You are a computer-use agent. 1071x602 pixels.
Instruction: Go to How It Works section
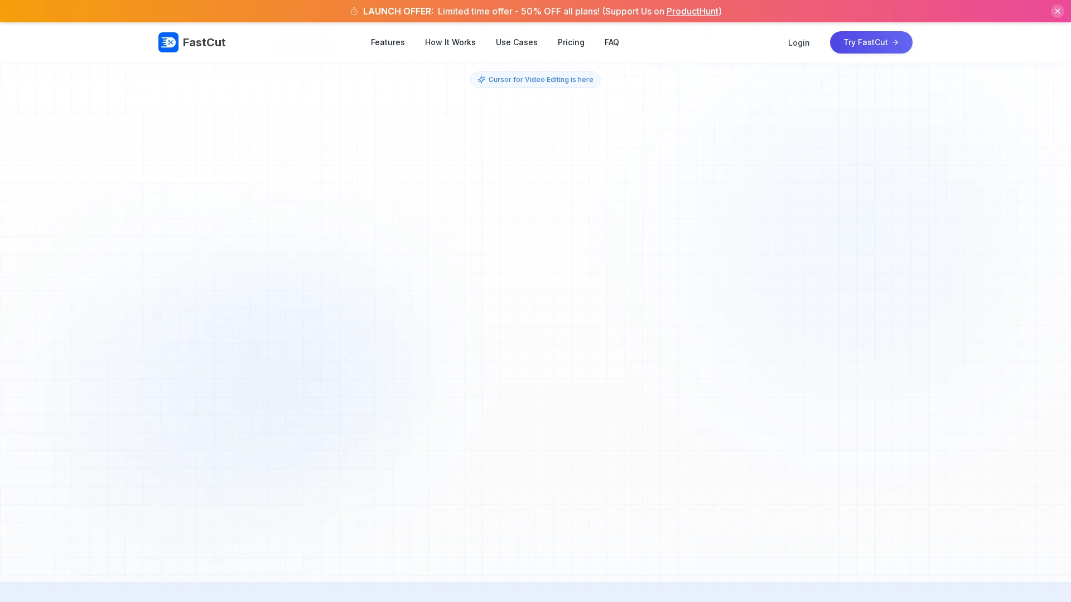pos(450,42)
